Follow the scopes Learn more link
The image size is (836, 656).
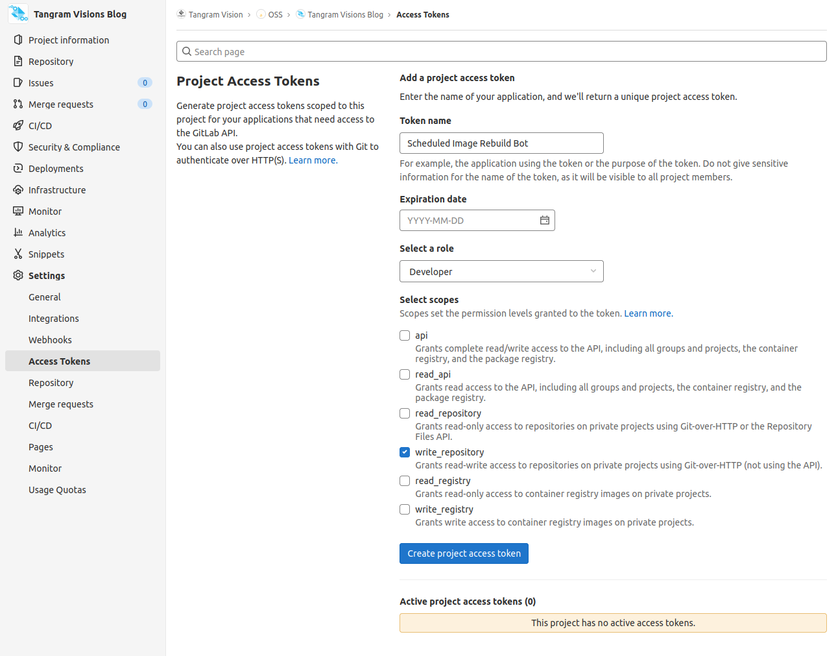[647, 313]
